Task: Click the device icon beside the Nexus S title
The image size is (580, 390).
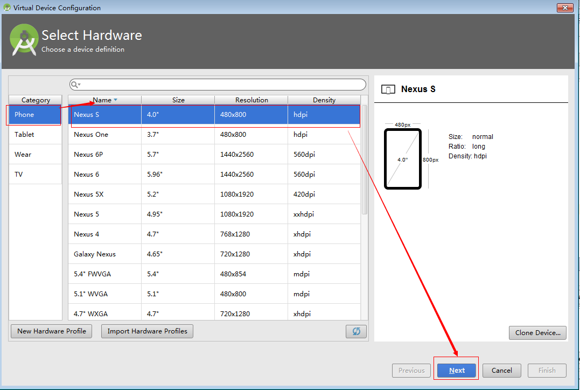Action: click(388, 89)
